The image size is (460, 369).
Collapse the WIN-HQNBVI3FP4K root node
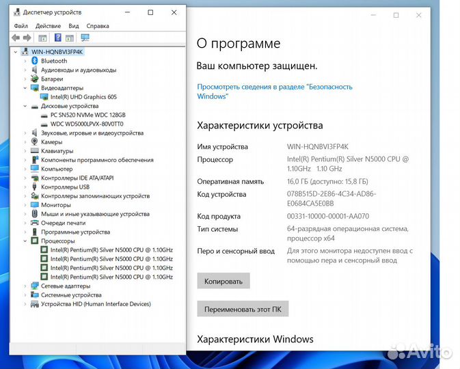[16, 52]
